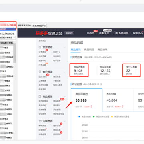The height and width of the screenshot is (144, 144).
Task: Open 订单查询 in the sidebar
Action: coord(42,52)
